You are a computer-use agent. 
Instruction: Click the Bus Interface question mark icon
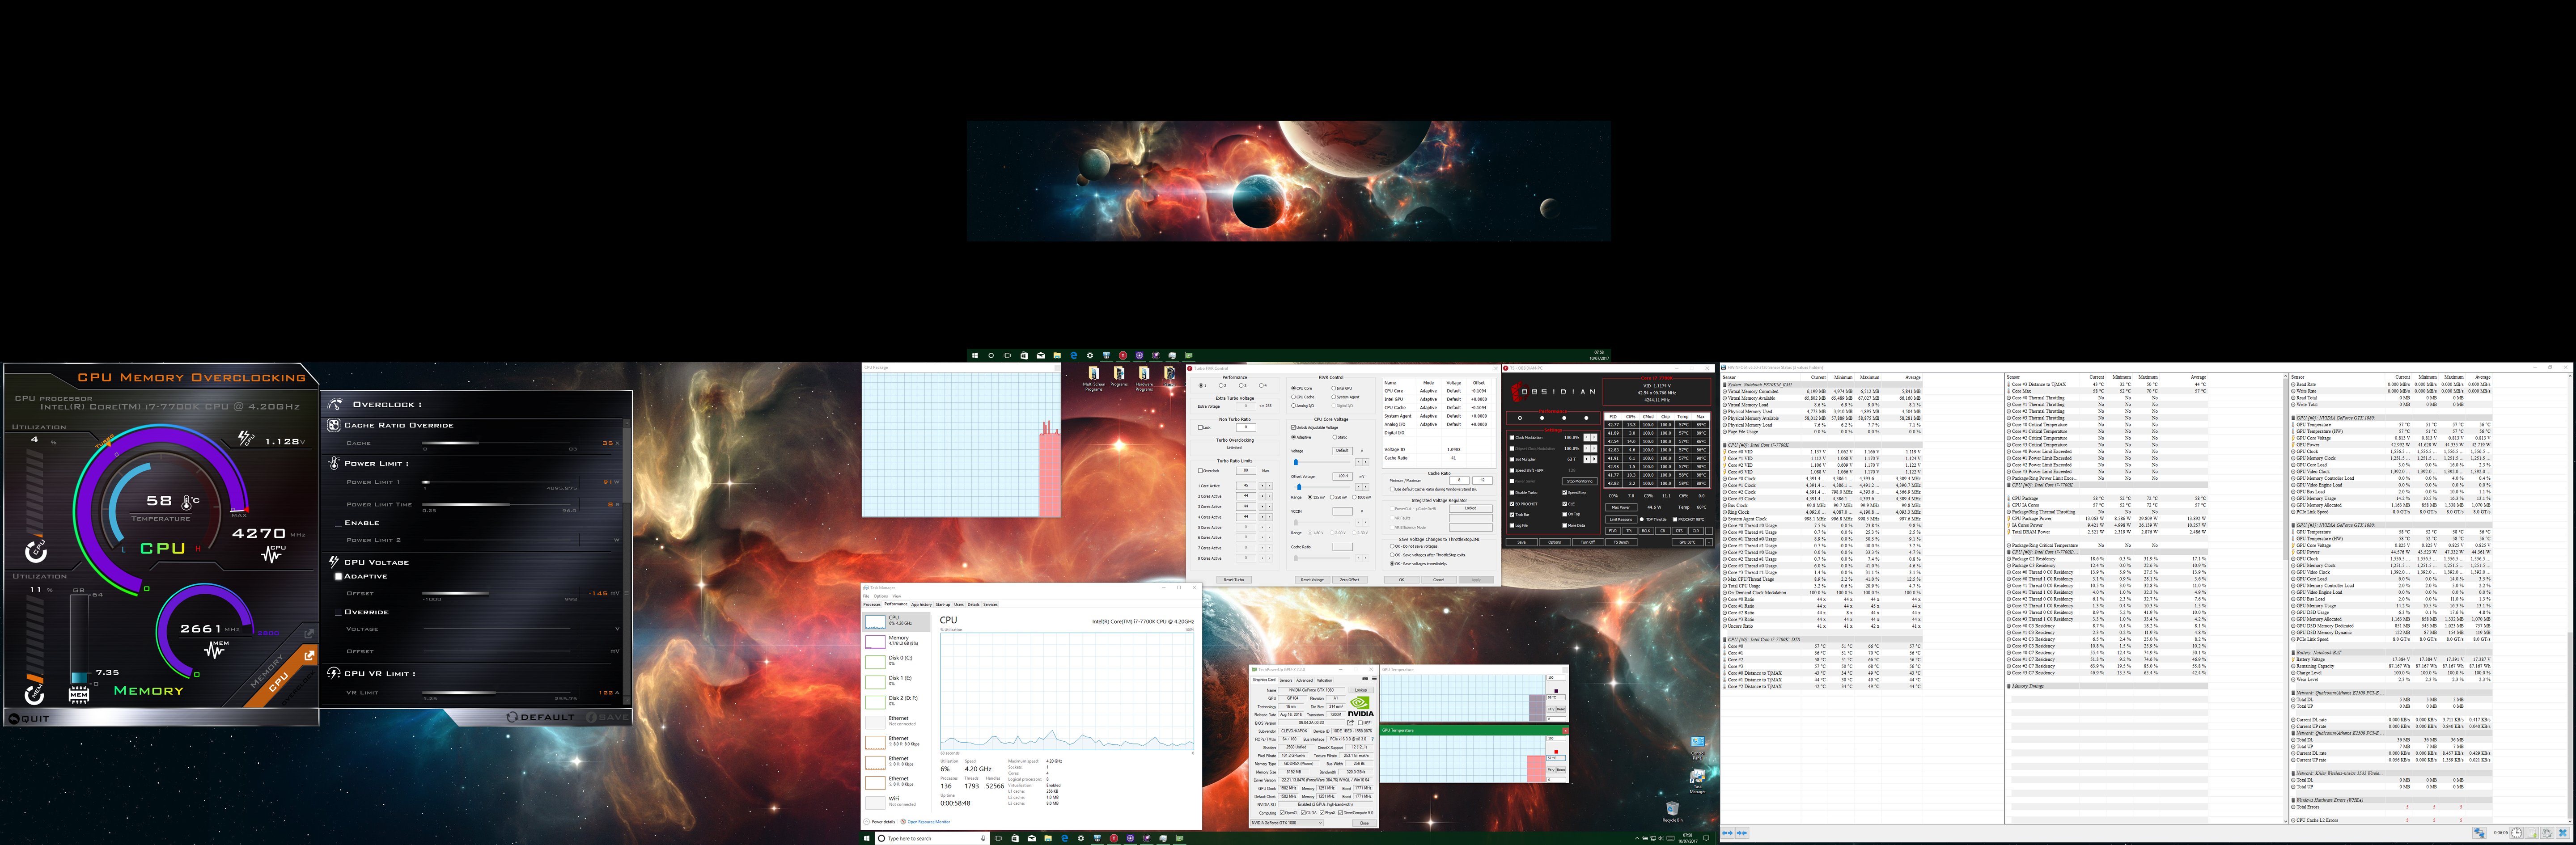click(1373, 739)
